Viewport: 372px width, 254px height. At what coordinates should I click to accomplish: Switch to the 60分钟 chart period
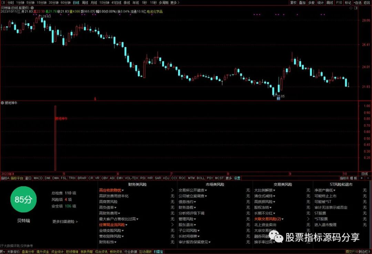tap(65, 3)
